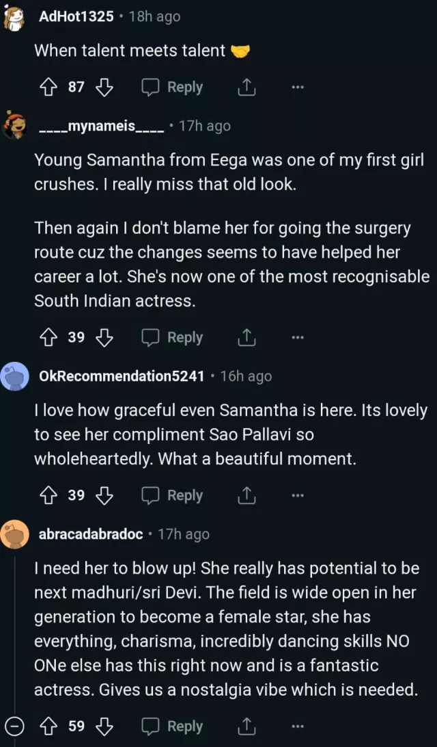Upvote OkRecommendation5241's comment
This screenshot has width=437, height=747.
pyautogui.click(x=48, y=495)
